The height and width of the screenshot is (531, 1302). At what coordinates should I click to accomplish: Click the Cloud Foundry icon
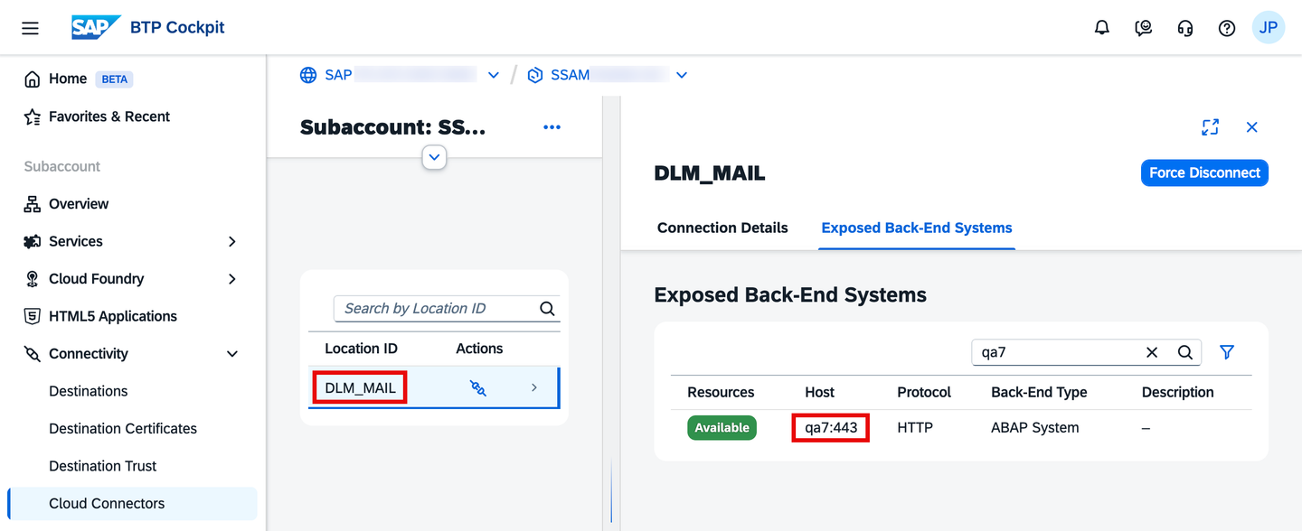pos(33,279)
